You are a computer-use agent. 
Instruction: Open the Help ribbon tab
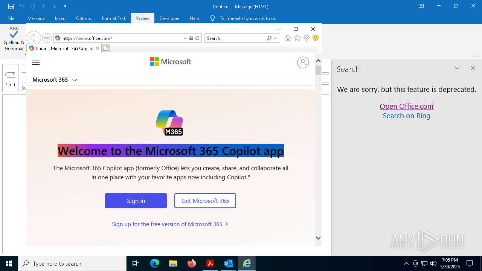tap(194, 18)
